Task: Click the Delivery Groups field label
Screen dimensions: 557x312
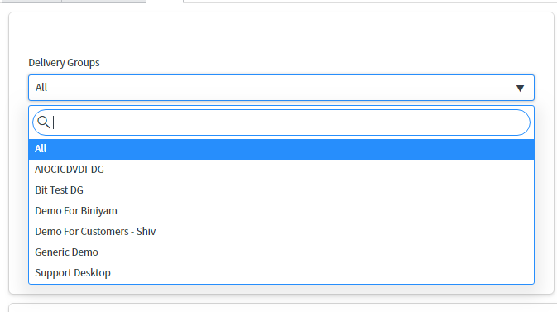Action: click(64, 63)
